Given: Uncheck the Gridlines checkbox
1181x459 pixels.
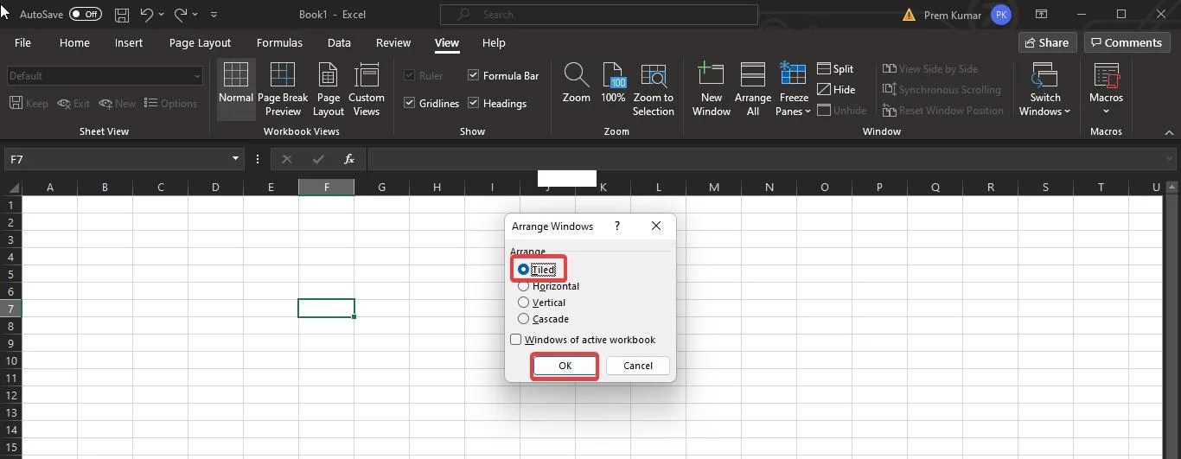Looking at the screenshot, I should pos(410,104).
